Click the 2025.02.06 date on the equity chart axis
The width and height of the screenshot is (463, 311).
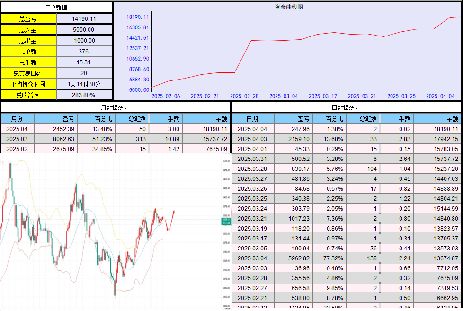tap(166, 96)
